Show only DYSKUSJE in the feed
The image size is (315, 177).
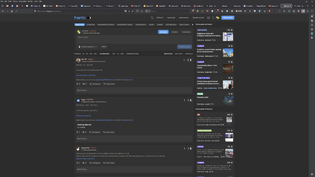tap(189, 53)
